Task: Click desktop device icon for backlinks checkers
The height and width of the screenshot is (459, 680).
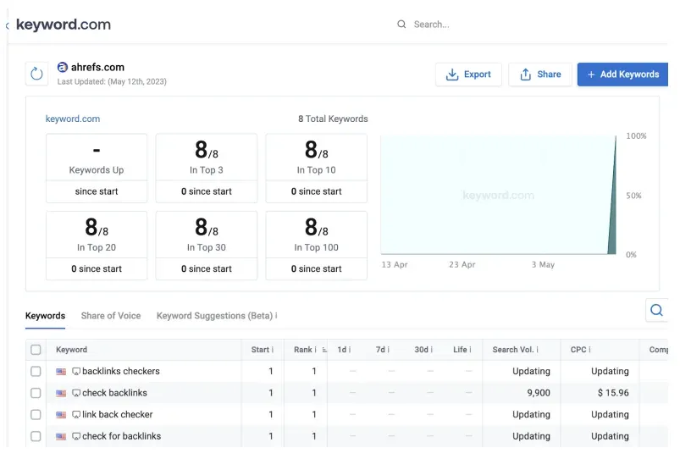Action: click(76, 372)
